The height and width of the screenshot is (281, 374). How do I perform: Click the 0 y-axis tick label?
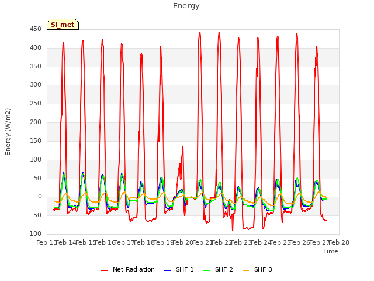point(40,197)
